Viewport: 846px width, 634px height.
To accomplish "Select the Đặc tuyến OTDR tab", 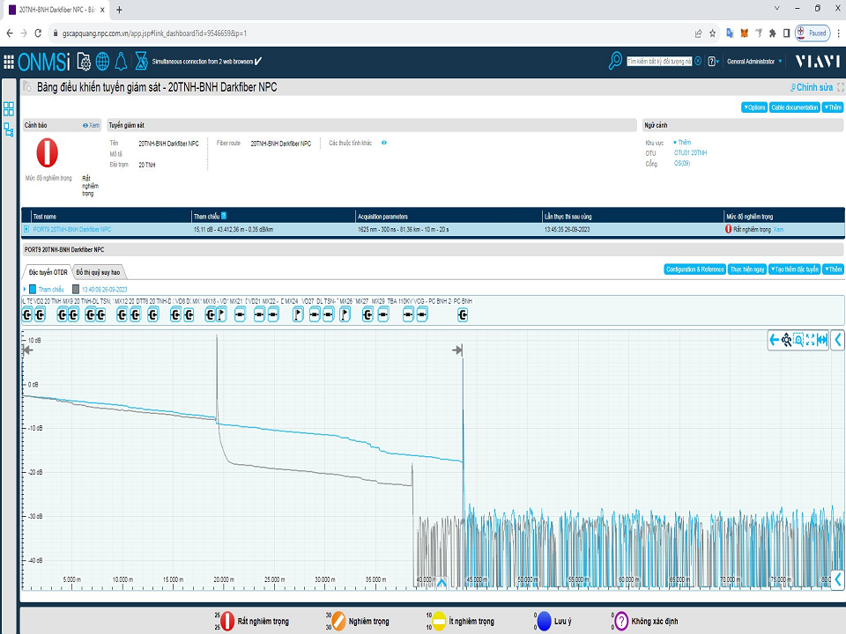I will 48,272.
